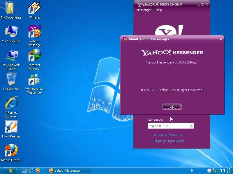233x174 pixels.
Task: Click About dialog title bar smiley icon
Action: coord(125,39)
